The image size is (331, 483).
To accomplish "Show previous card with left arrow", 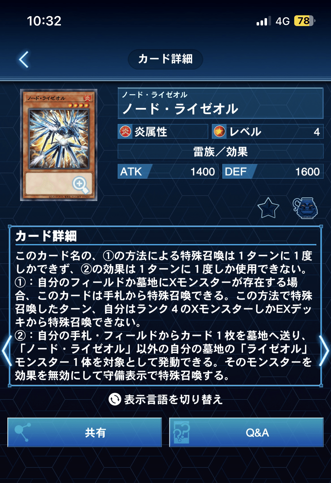I will pos(7,351).
